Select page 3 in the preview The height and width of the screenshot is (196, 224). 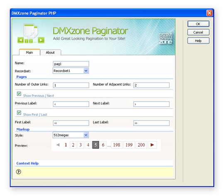(x=80, y=145)
